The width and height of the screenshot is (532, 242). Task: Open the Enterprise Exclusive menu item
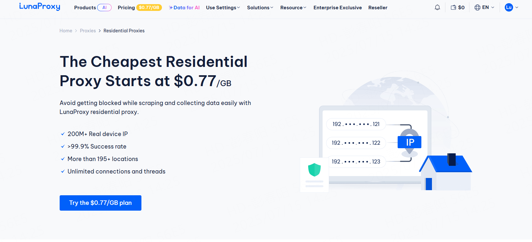[337, 7]
